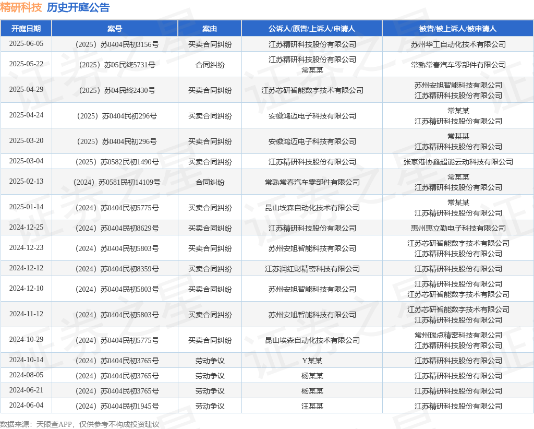
Task: Select the date 2024-06-04
Action: pyautogui.click(x=26, y=406)
